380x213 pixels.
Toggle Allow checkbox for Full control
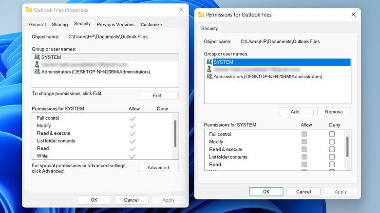[304, 134]
